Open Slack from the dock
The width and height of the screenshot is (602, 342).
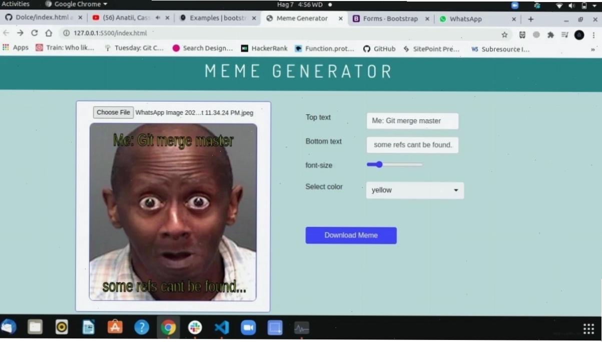tap(195, 328)
